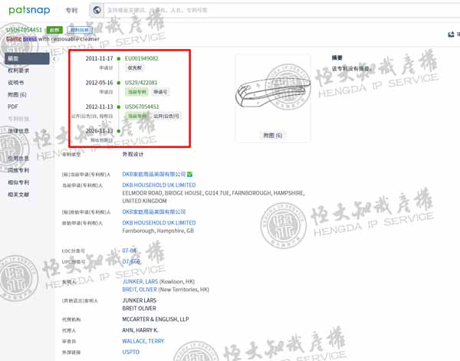Click the 2026-11-13 expiry timeline dot
The image size is (460, 361).
[x=119, y=131]
